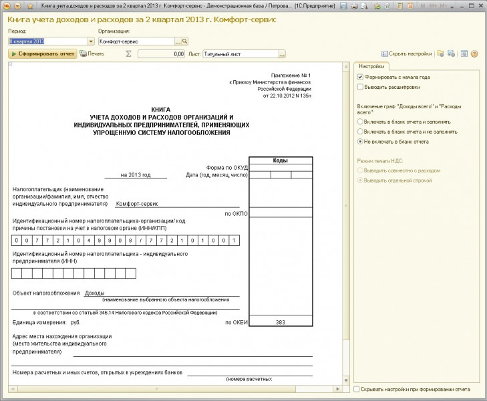
Task: Click folder with gear load settings icon
Action: click(440, 53)
